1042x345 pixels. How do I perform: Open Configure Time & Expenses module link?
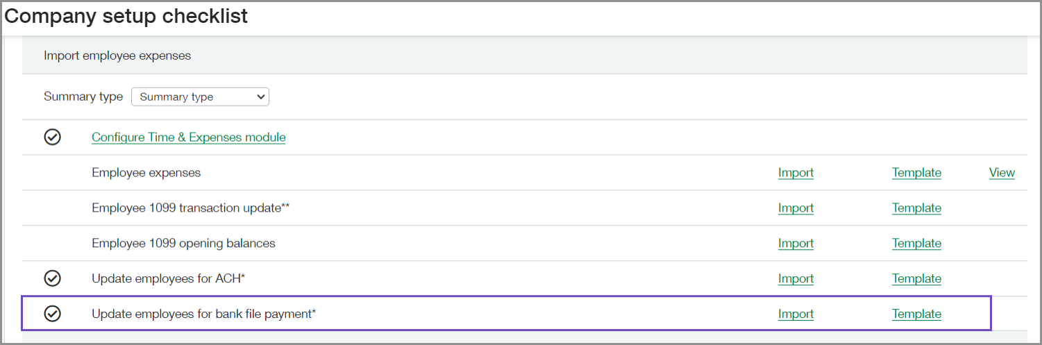pyautogui.click(x=188, y=137)
